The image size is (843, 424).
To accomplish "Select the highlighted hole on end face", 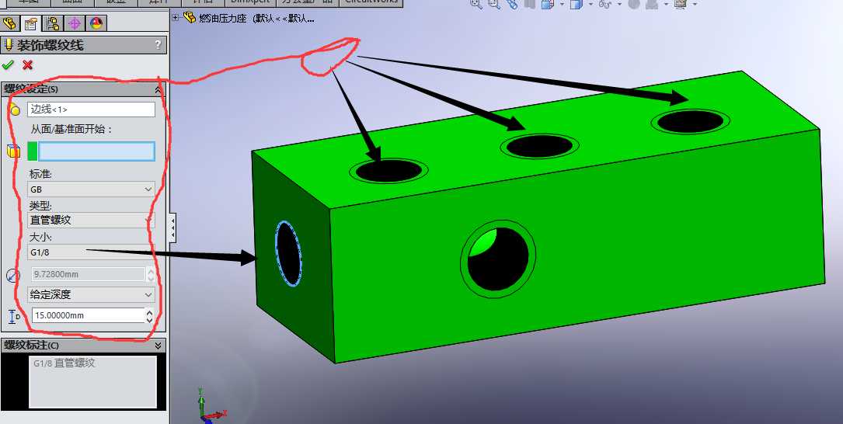I will (289, 254).
